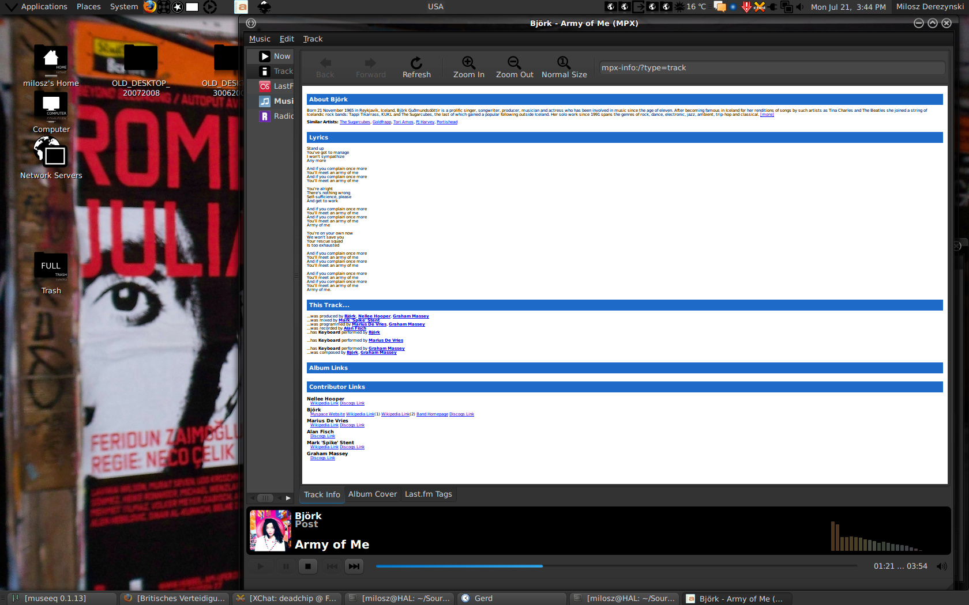Click the volume speaker icon in the player
969x605 pixels.
click(x=941, y=566)
